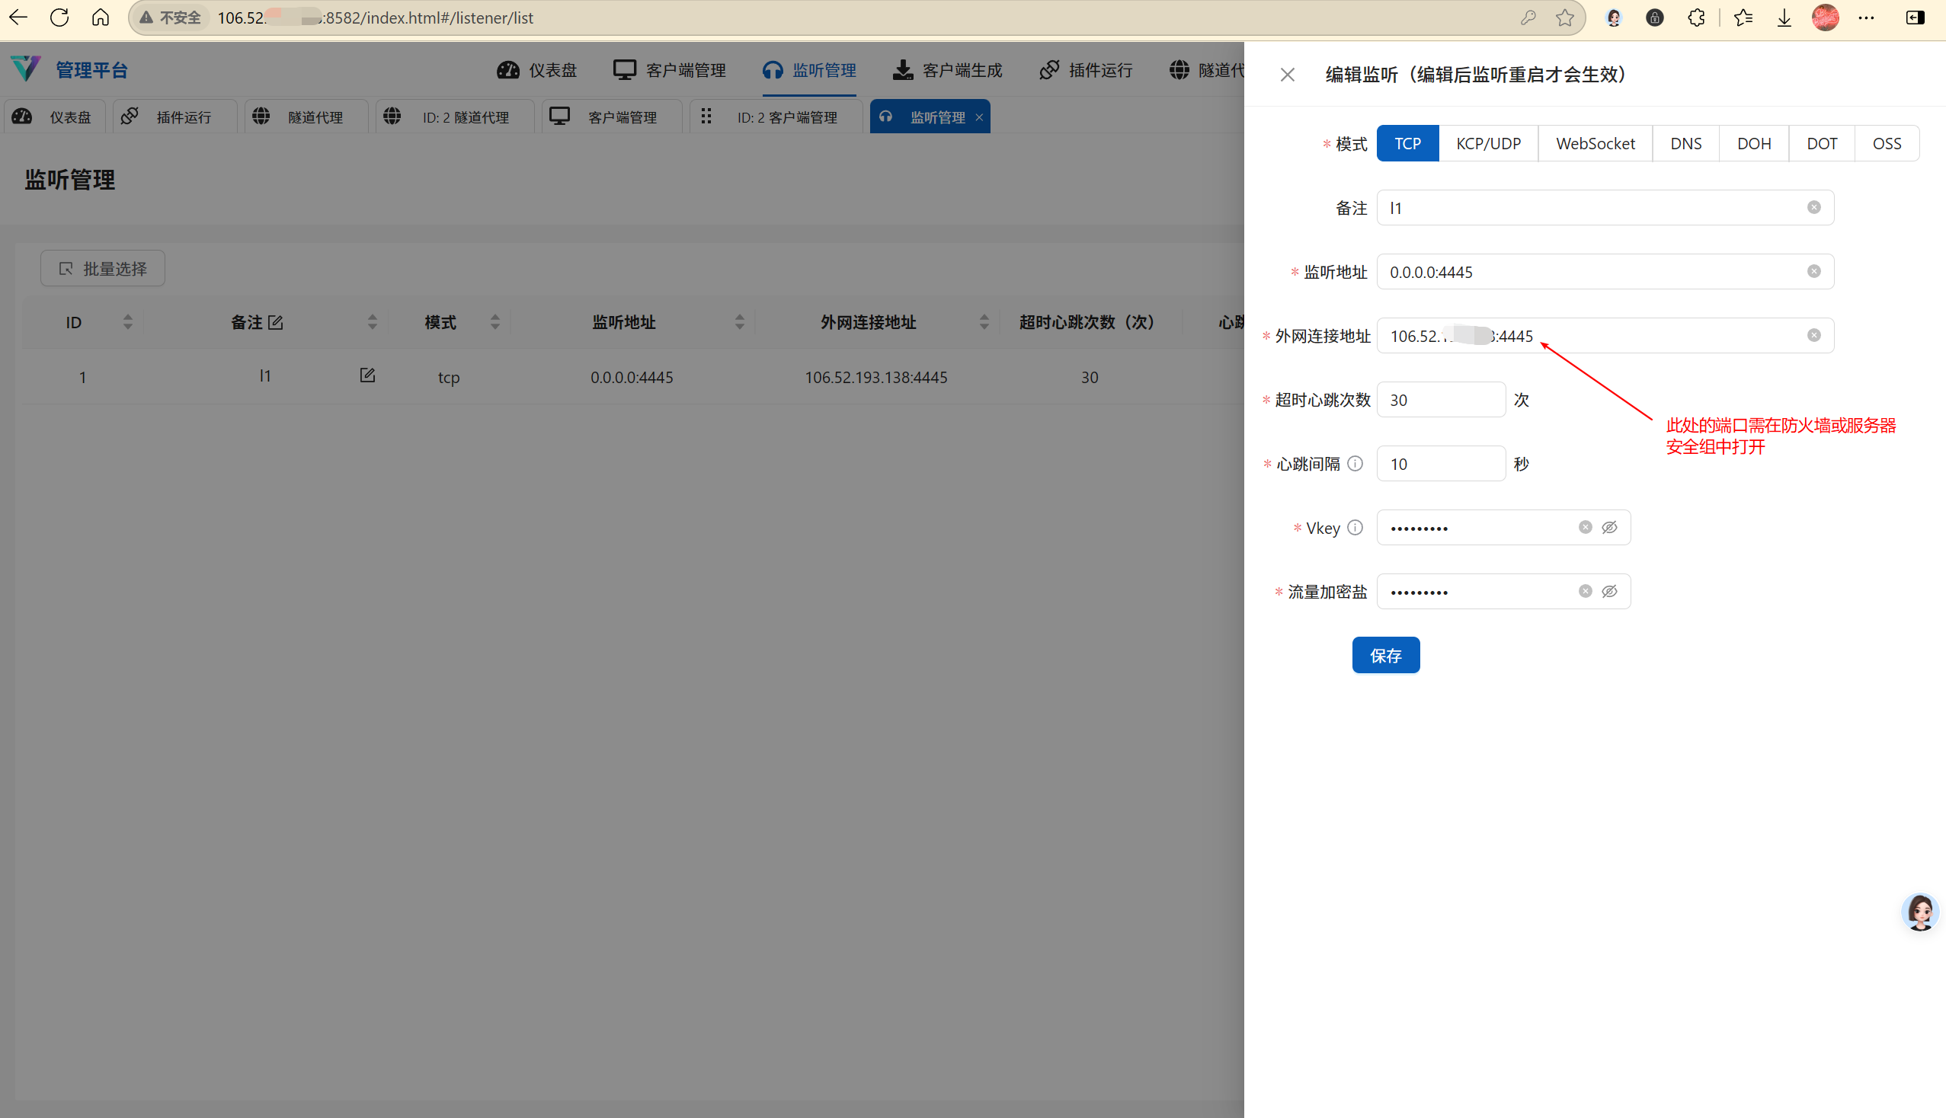Open browser profile avatar
The width and height of the screenshot is (1946, 1118).
pos(1826,18)
